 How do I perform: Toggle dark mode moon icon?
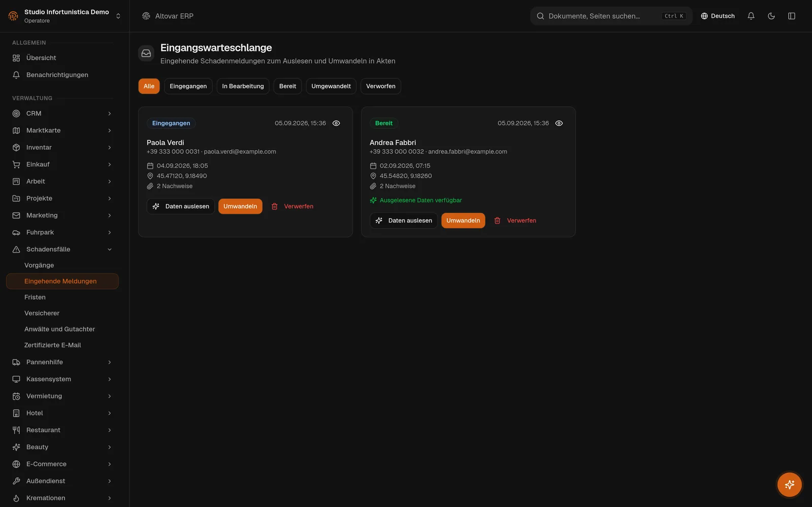pos(771,16)
